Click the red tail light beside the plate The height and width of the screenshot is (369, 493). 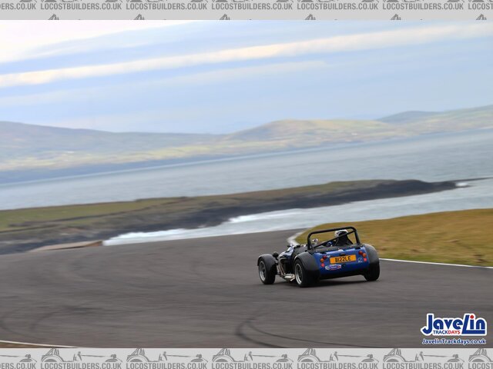[324, 259]
